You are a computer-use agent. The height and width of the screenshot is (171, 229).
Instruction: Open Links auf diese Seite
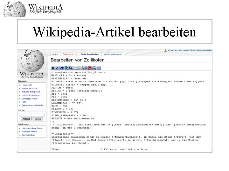tap(32, 128)
